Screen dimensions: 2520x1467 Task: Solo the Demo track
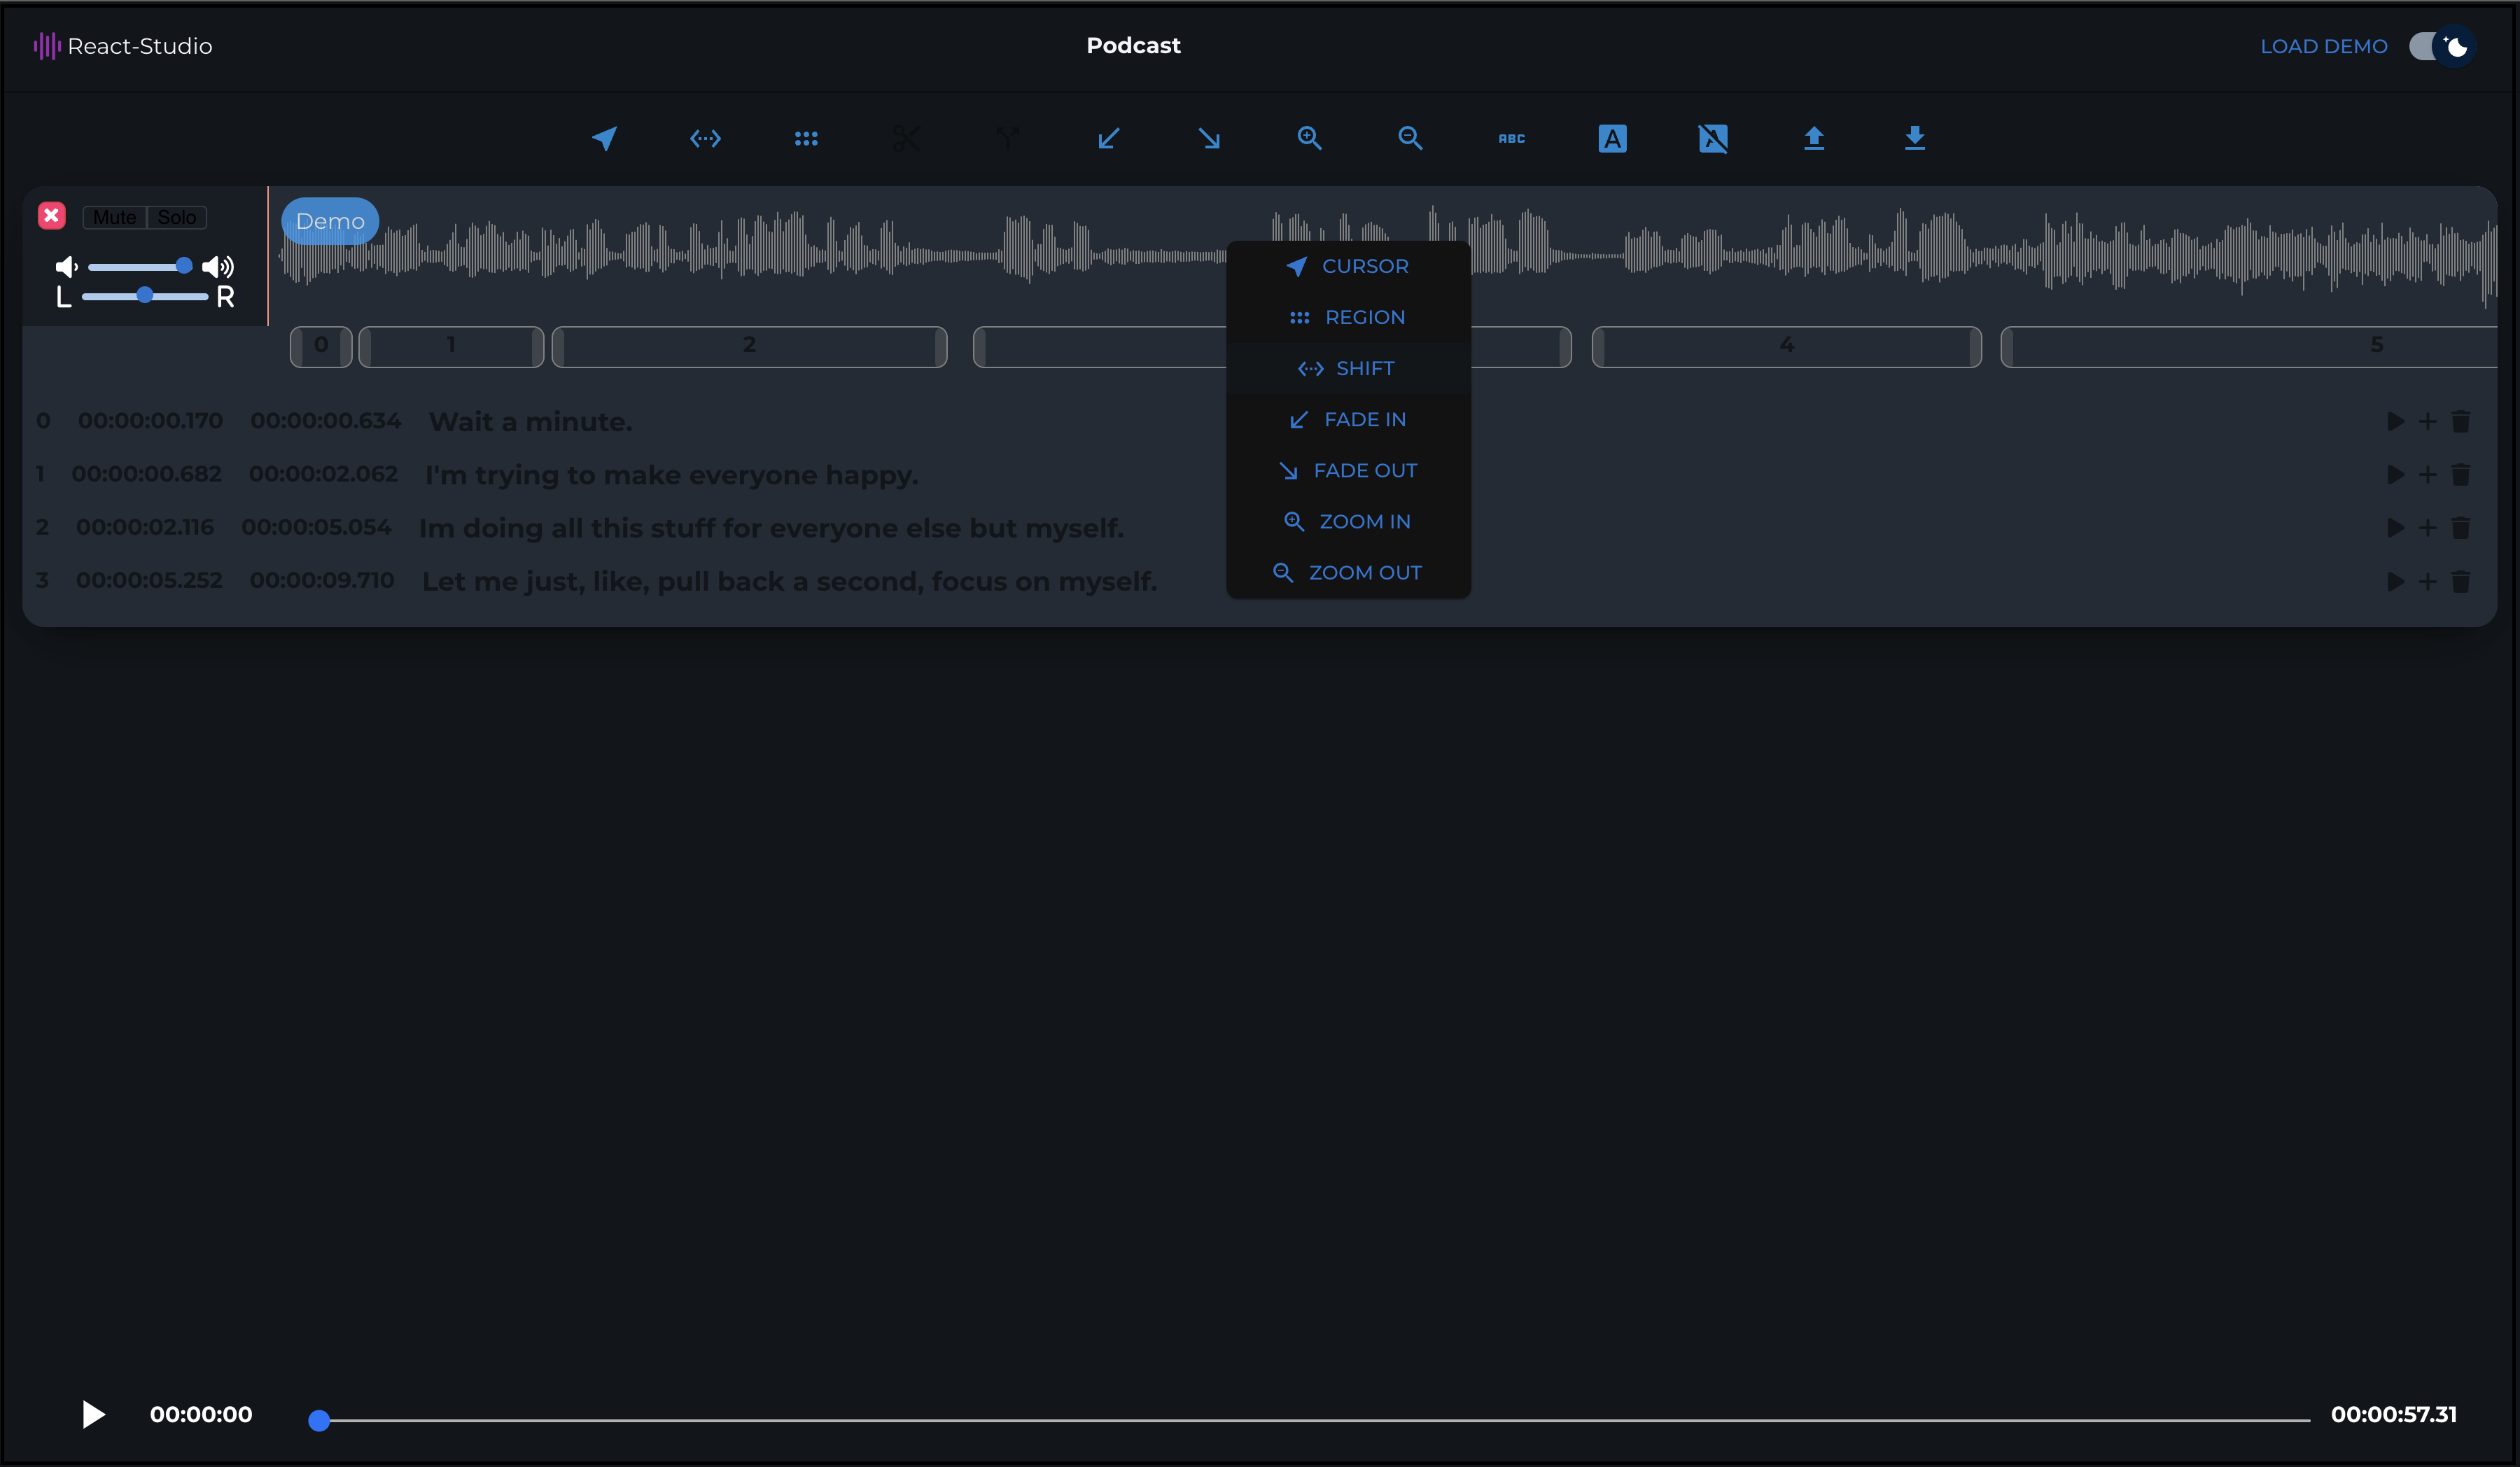coord(177,217)
